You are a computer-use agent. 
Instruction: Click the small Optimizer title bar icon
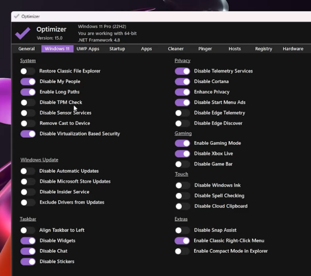click(16, 17)
